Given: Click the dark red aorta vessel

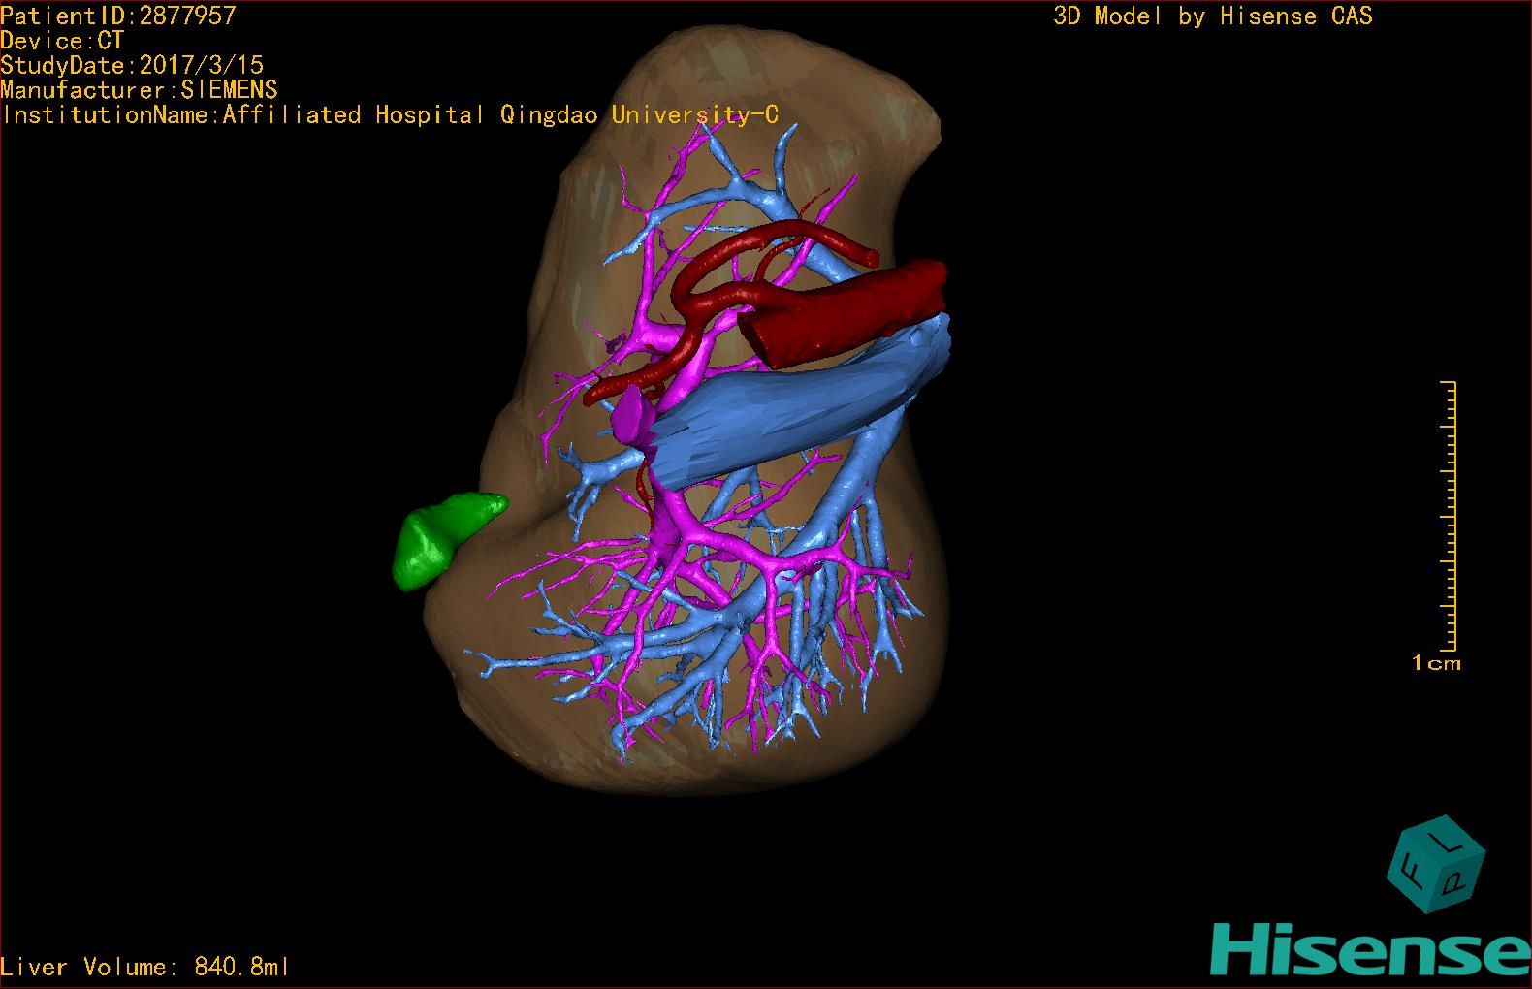Looking at the screenshot, I should click(842, 314).
